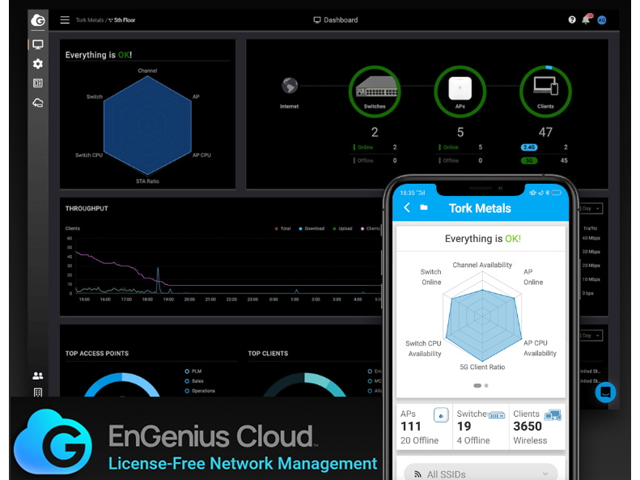Open the Switches circle icon
This screenshot has height=480, width=640.
[x=375, y=91]
